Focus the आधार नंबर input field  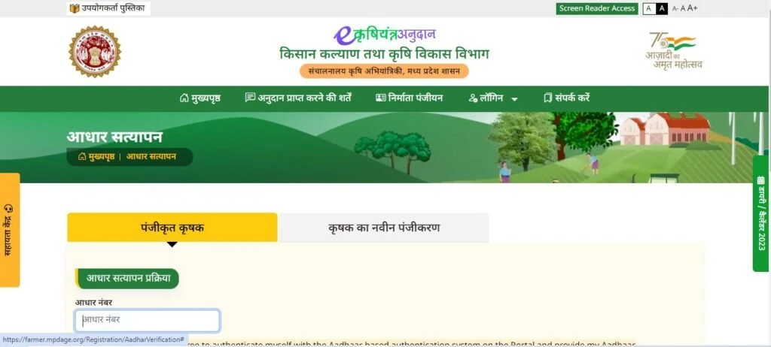tap(147, 321)
